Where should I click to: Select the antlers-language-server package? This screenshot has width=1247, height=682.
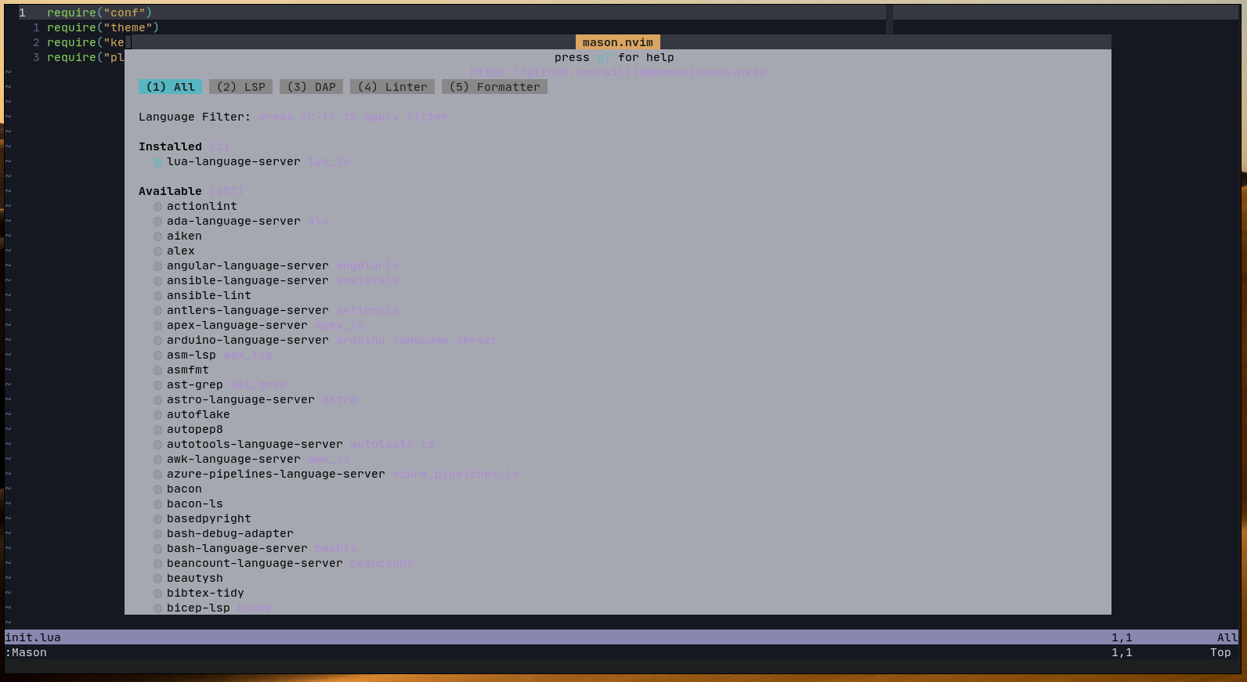tap(248, 310)
